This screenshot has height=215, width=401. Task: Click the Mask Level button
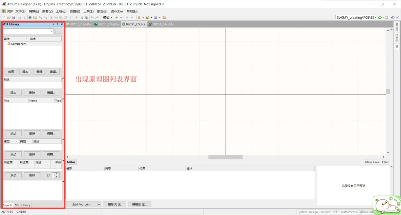coord(372,162)
